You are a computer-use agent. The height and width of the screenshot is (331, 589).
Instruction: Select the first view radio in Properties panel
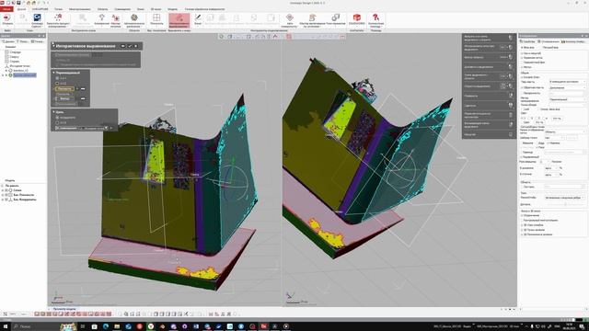[522, 48]
